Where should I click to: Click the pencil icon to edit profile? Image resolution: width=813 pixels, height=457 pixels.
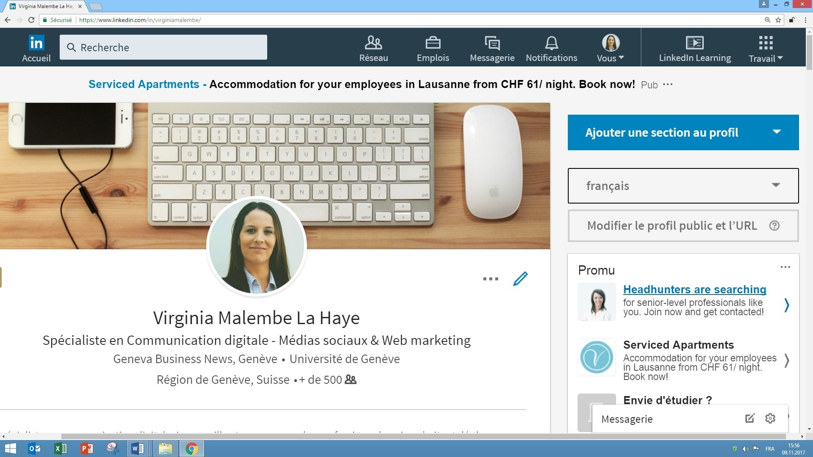click(x=520, y=279)
